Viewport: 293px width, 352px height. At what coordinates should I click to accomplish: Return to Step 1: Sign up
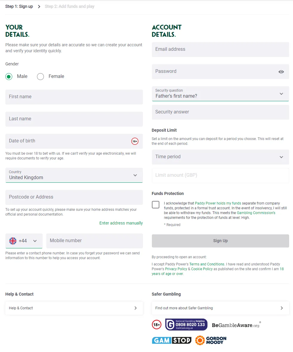[x=19, y=6]
